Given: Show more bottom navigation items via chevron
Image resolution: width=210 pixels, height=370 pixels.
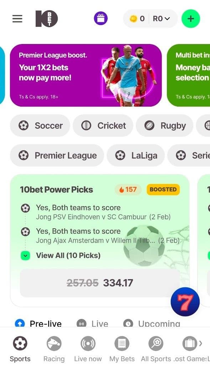Looking at the screenshot, I should point(201,343).
